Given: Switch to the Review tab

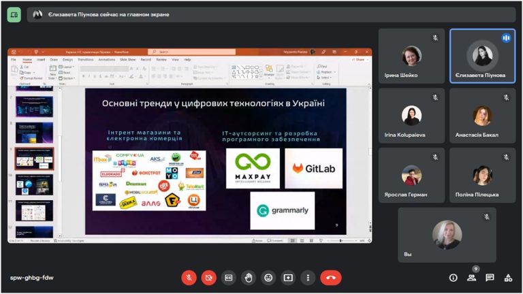Looking at the screenshot, I should (161, 59).
